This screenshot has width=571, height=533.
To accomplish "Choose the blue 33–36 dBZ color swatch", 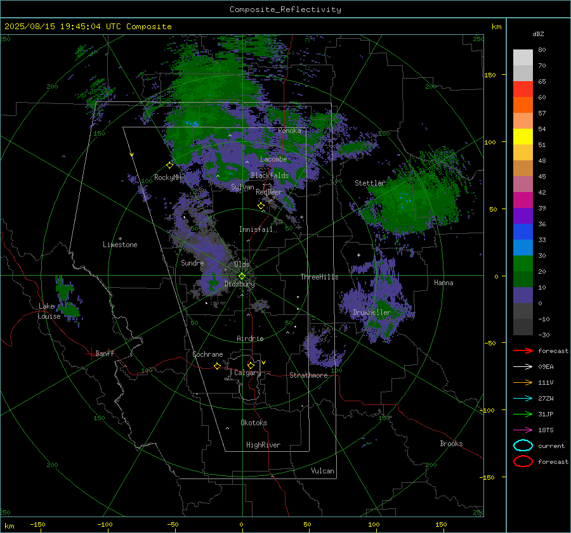I will click(523, 231).
